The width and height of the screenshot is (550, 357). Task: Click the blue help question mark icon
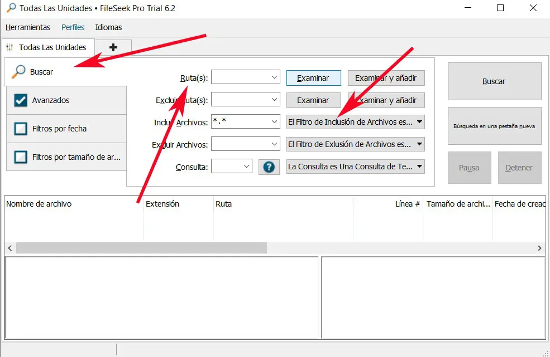pos(269,167)
